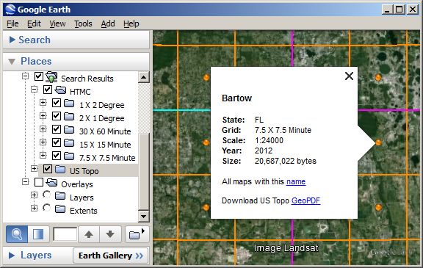
Task: Toggle the 7.5 X 7.5 Minute checkbox
Action: 57,156
